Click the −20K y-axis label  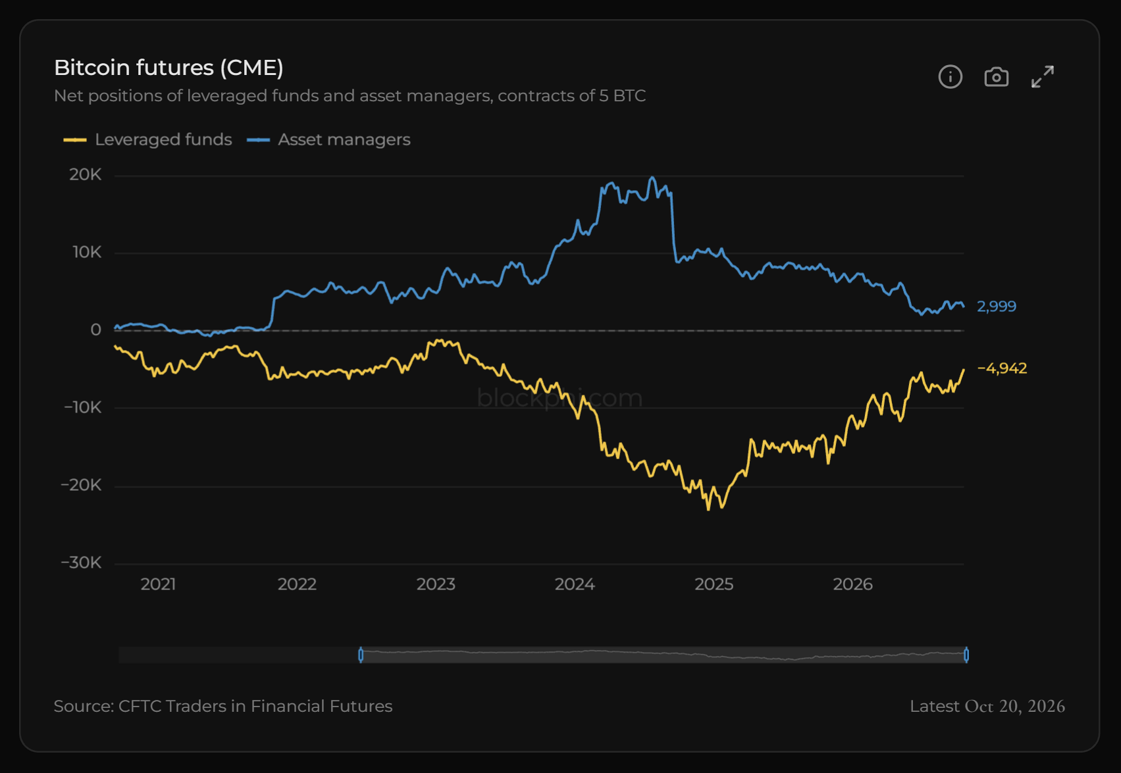[82, 486]
